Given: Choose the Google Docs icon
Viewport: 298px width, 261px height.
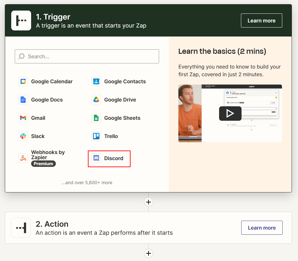Looking at the screenshot, I should tap(23, 100).
